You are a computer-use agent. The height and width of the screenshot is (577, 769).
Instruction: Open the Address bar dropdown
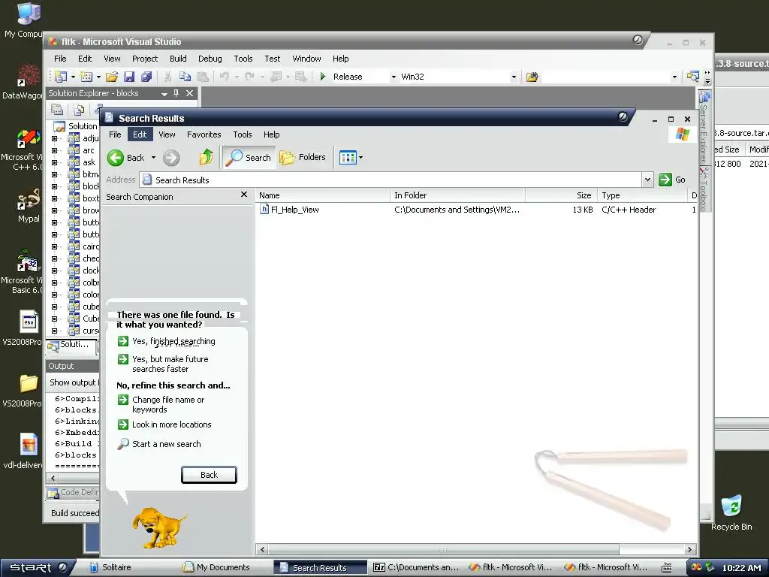(x=648, y=180)
